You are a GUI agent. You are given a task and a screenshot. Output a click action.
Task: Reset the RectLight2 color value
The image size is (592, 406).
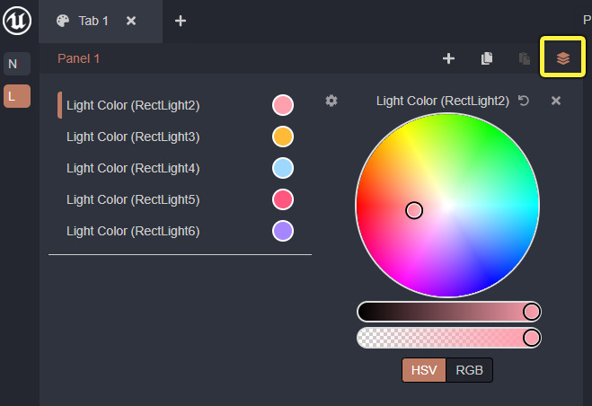click(x=525, y=101)
